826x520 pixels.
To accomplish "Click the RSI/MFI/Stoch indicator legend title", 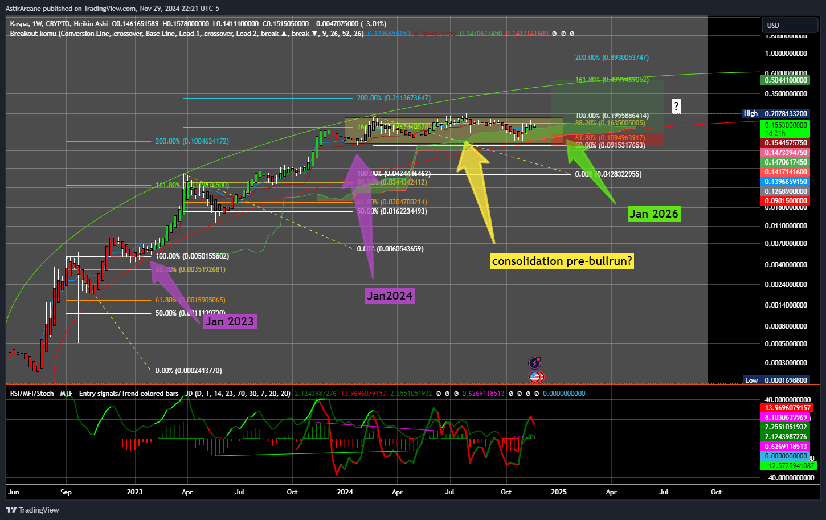I will 150,394.
